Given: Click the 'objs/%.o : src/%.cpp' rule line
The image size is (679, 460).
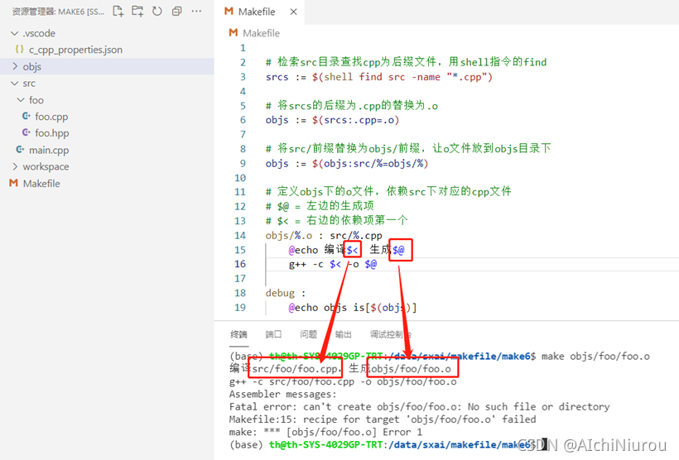Looking at the screenshot, I should (324, 236).
